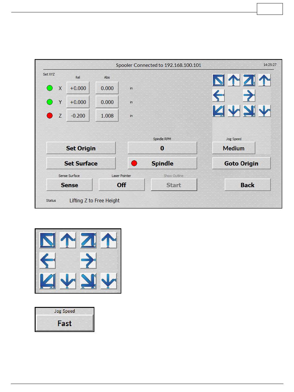Click the 'Sense Surface' label
The image size is (294, 392).
pyautogui.click(x=69, y=176)
